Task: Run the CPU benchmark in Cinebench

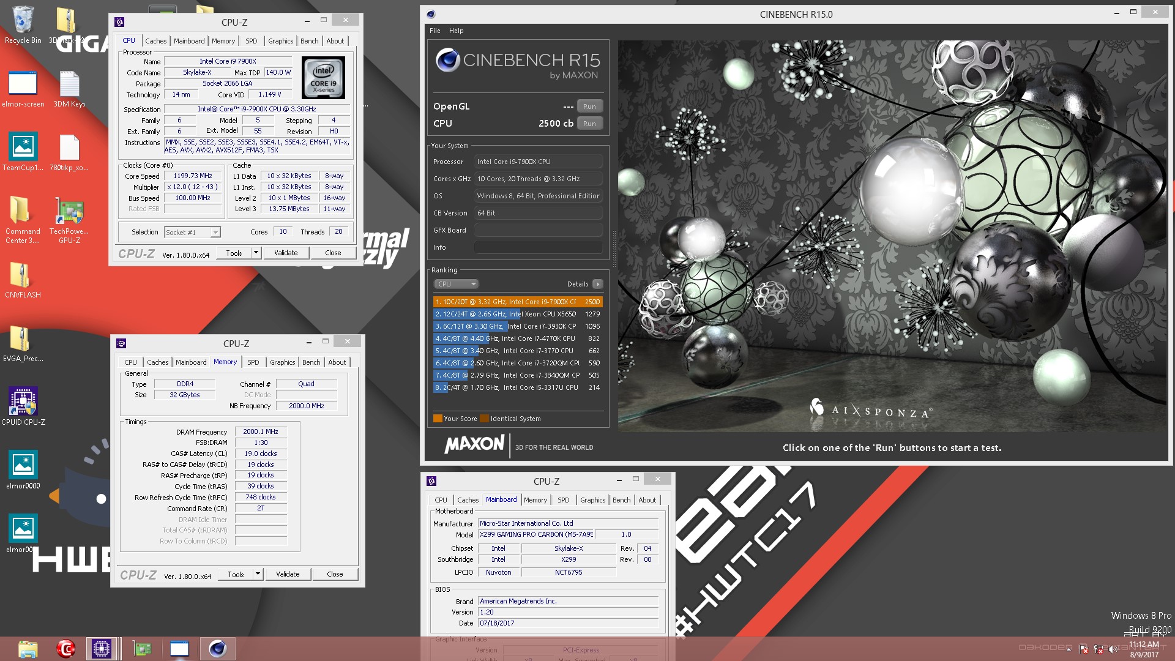Action: 589,124
